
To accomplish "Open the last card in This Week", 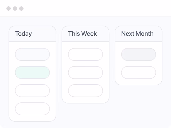I will [x=85, y=91].
